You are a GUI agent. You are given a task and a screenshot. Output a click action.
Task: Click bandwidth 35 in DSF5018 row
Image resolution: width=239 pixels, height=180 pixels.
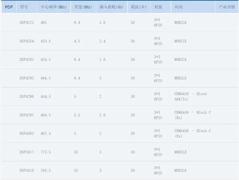click(76, 171)
